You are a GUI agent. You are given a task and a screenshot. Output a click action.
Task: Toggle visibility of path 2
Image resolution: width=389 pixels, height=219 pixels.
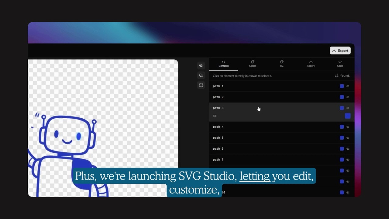point(348,97)
